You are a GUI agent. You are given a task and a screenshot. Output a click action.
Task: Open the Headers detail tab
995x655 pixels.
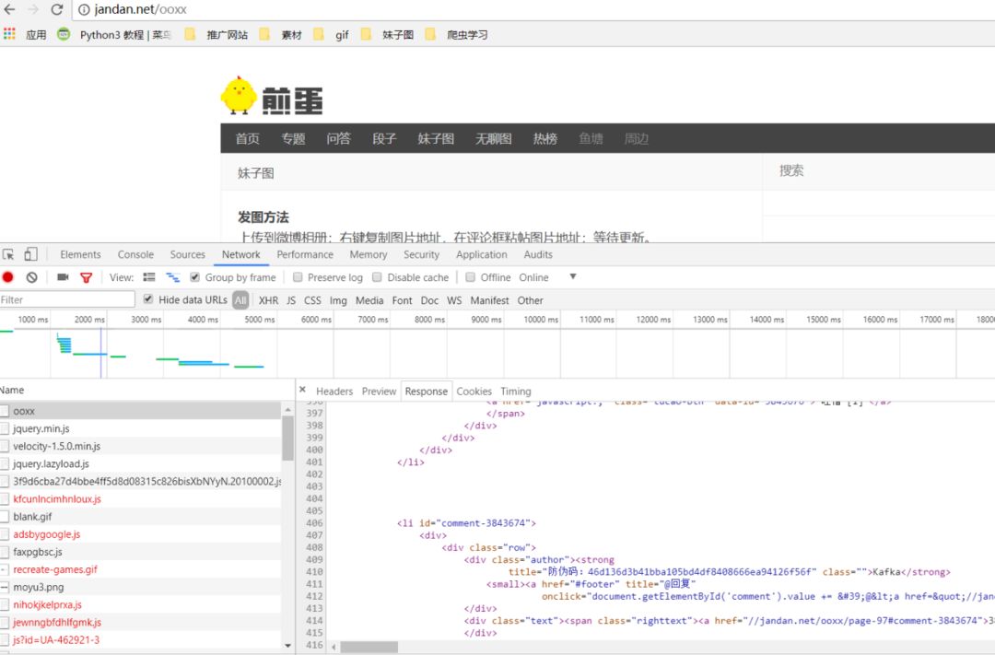(334, 392)
